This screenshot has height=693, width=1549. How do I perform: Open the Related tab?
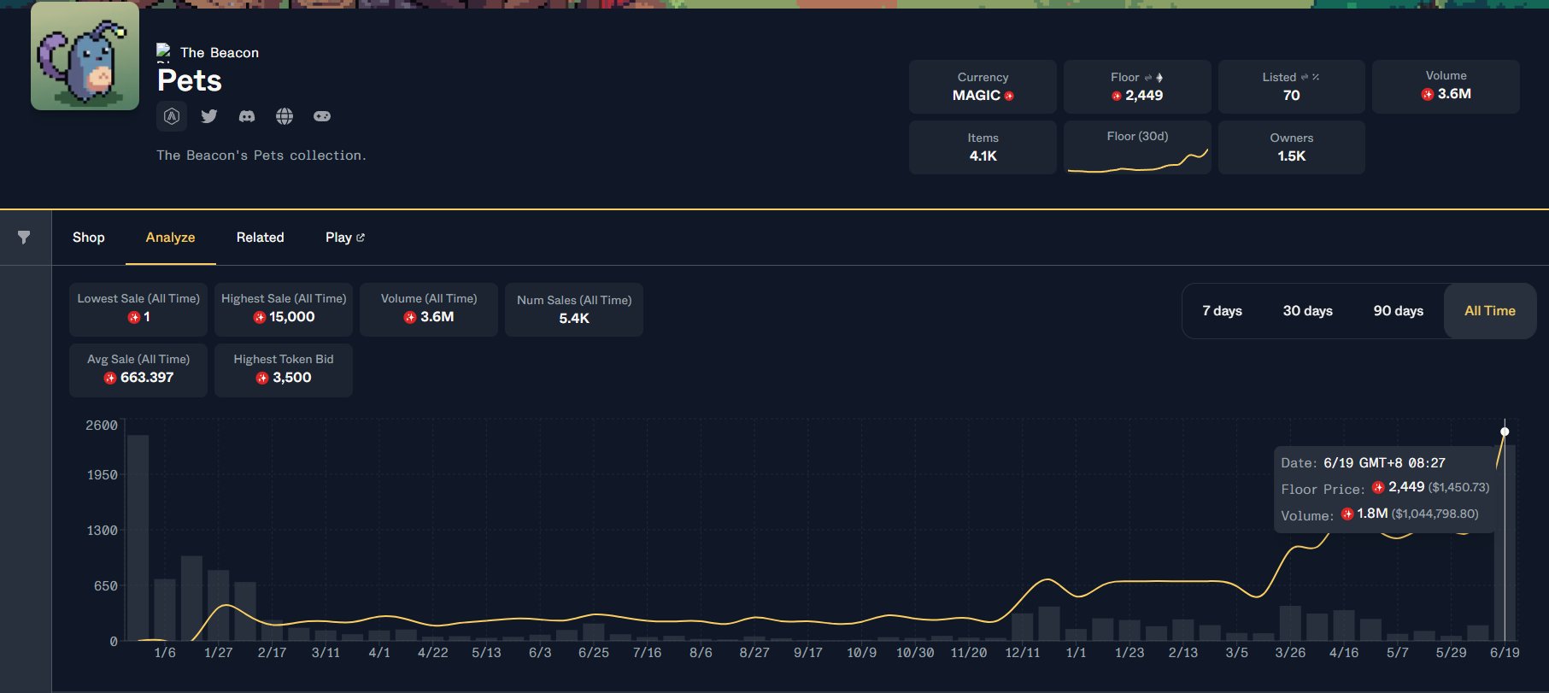[x=261, y=238]
